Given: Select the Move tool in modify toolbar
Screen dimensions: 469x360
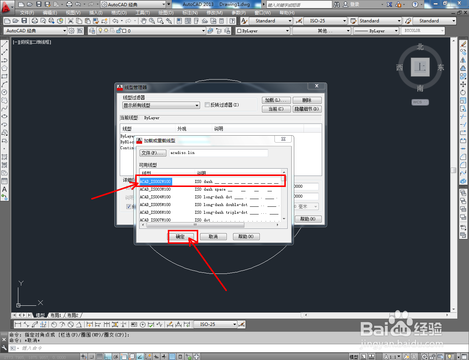Looking at the screenshot, I should [463, 84].
